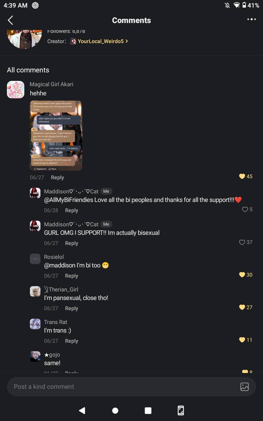
Task: Like the GURL OMG I SUPPORT comment
Action: click(x=242, y=242)
